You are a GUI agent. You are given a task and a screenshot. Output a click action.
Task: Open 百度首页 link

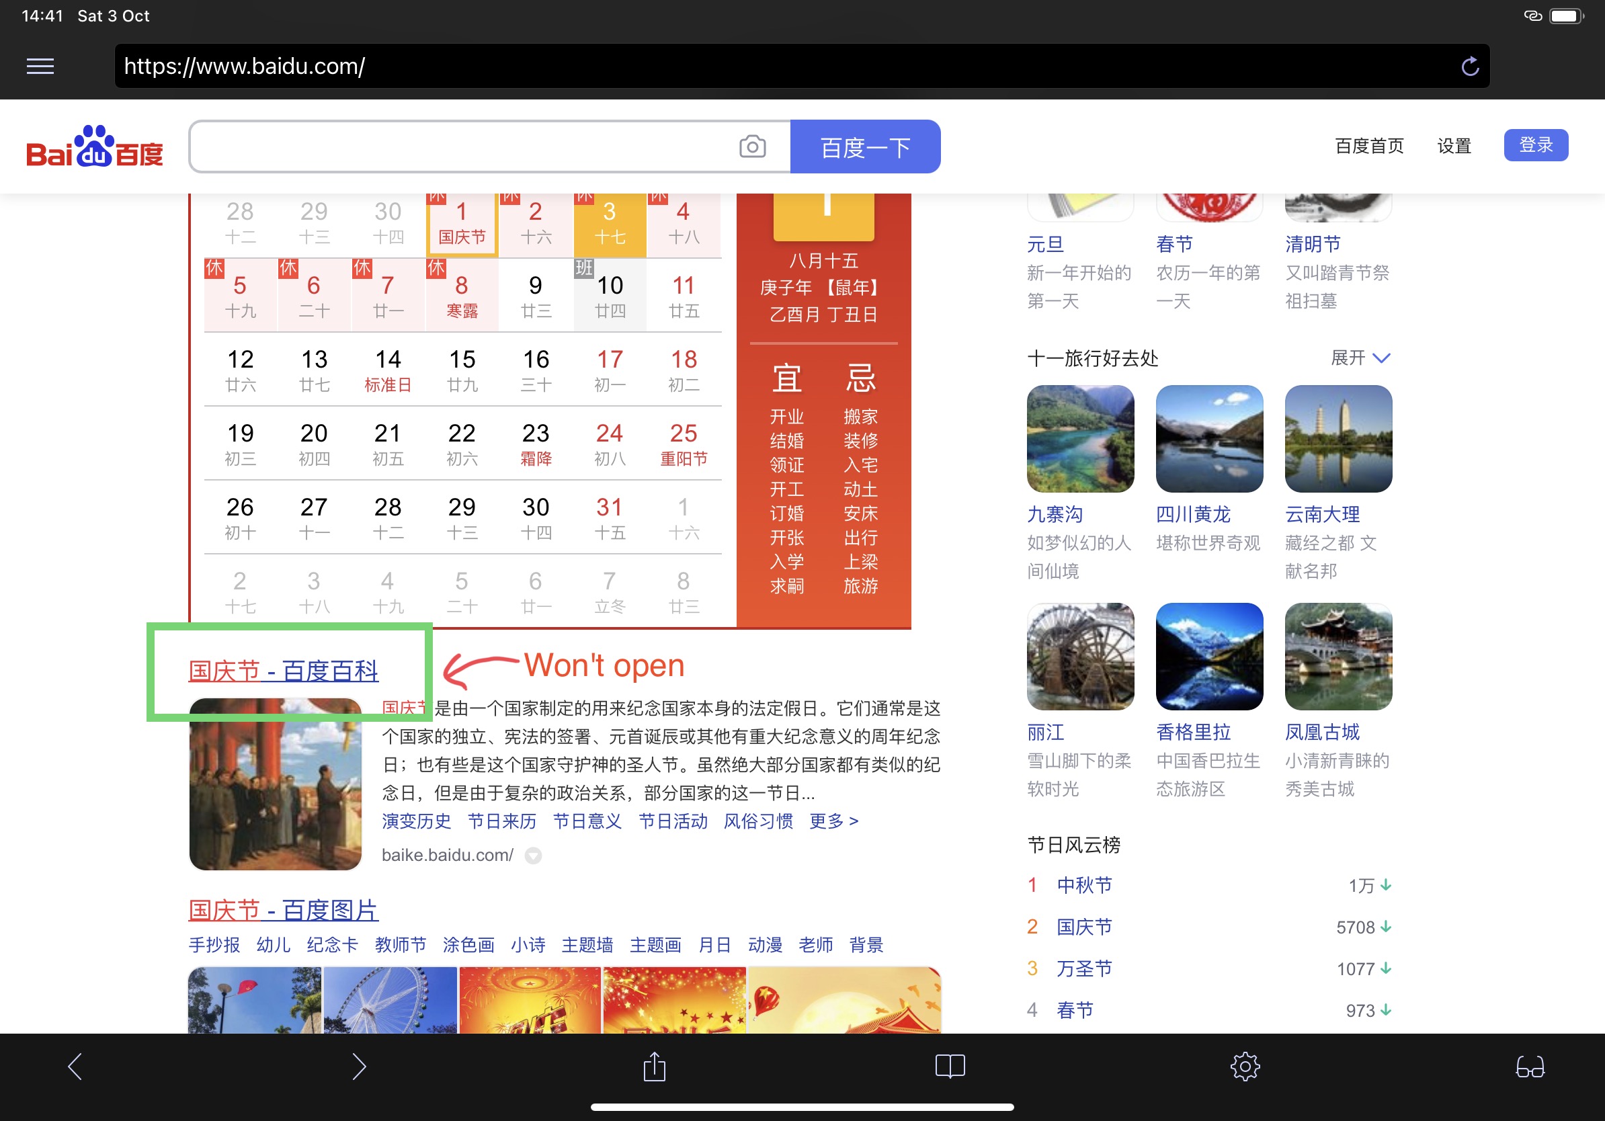[x=1368, y=145]
